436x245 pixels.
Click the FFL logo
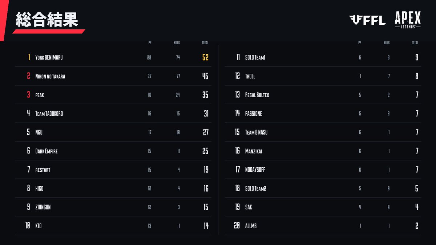[x=367, y=20]
